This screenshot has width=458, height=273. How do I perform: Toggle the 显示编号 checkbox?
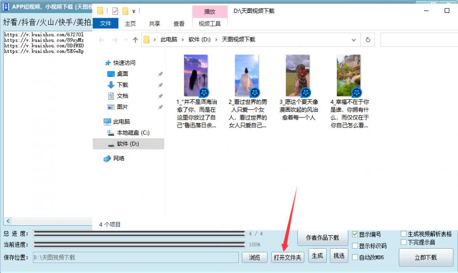tap(355, 234)
